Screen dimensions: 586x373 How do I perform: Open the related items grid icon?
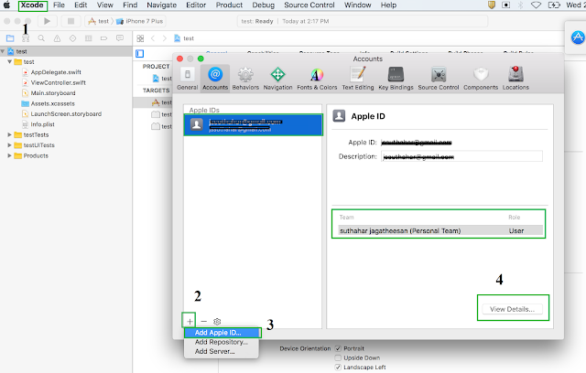click(140, 38)
